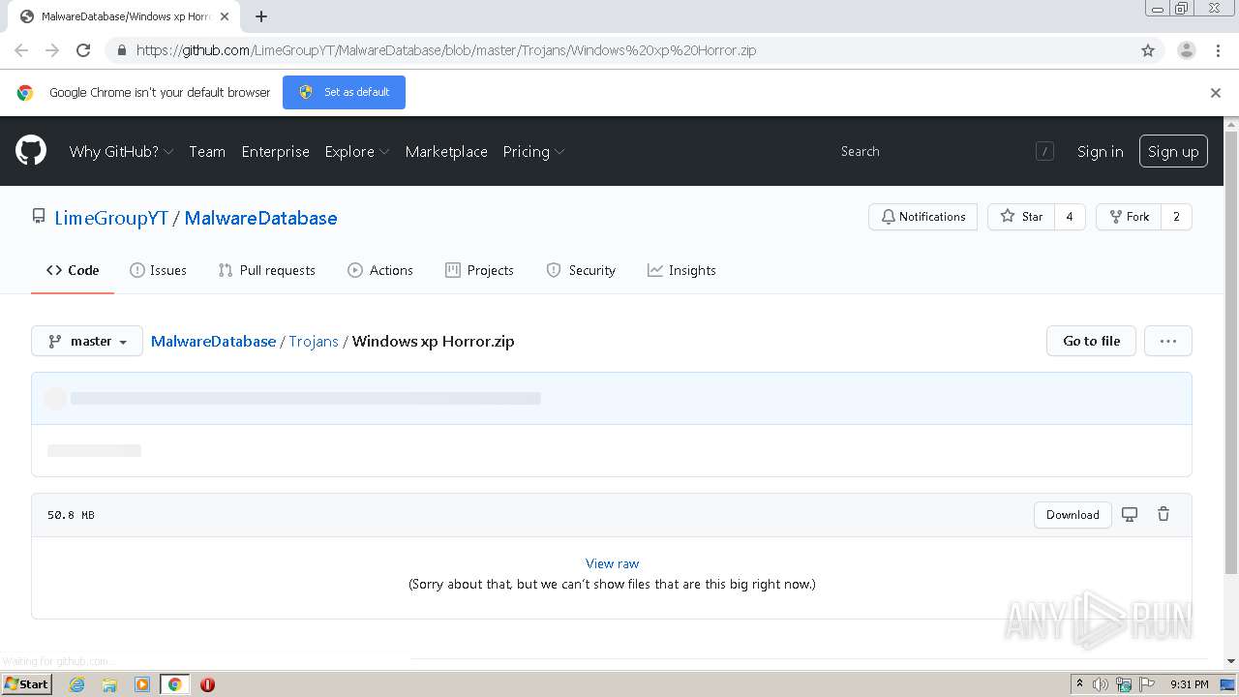Expand Why GitHub? menu

tap(121, 151)
